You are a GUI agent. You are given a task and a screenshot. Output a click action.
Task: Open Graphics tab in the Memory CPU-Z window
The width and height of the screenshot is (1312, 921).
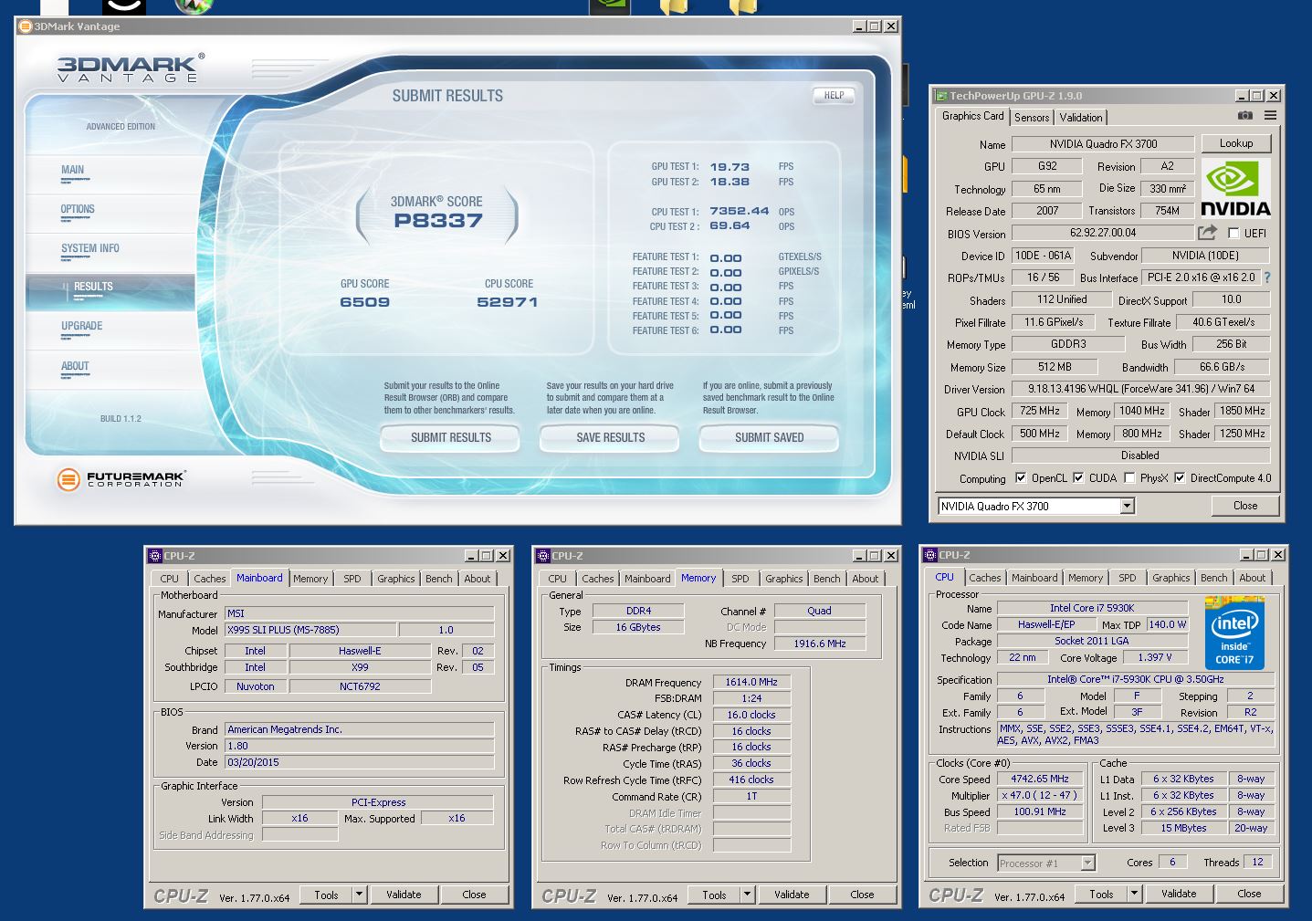(784, 579)
